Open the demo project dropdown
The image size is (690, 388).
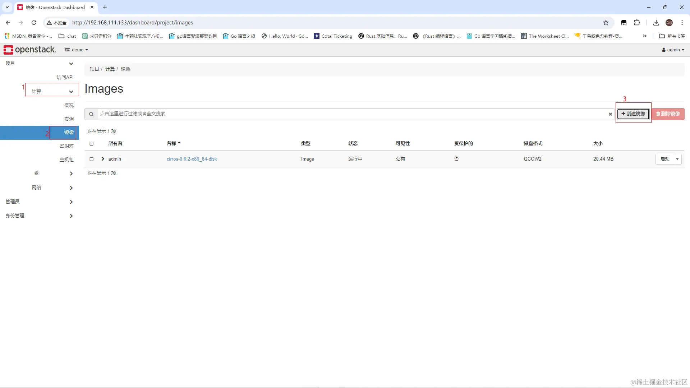click(77, 50)
